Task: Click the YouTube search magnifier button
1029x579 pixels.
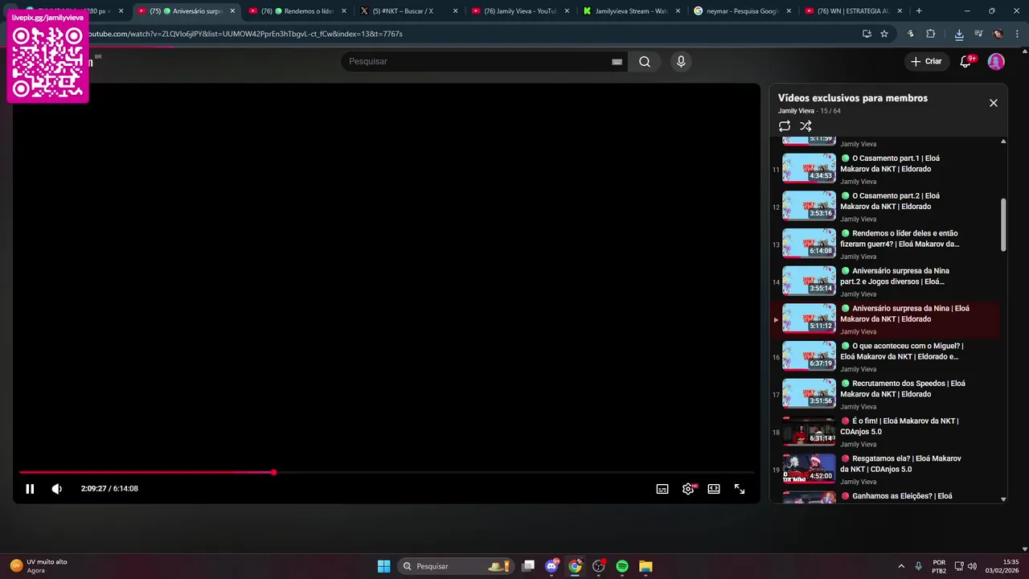Action: pyautogui.click(x=645, y=61)
